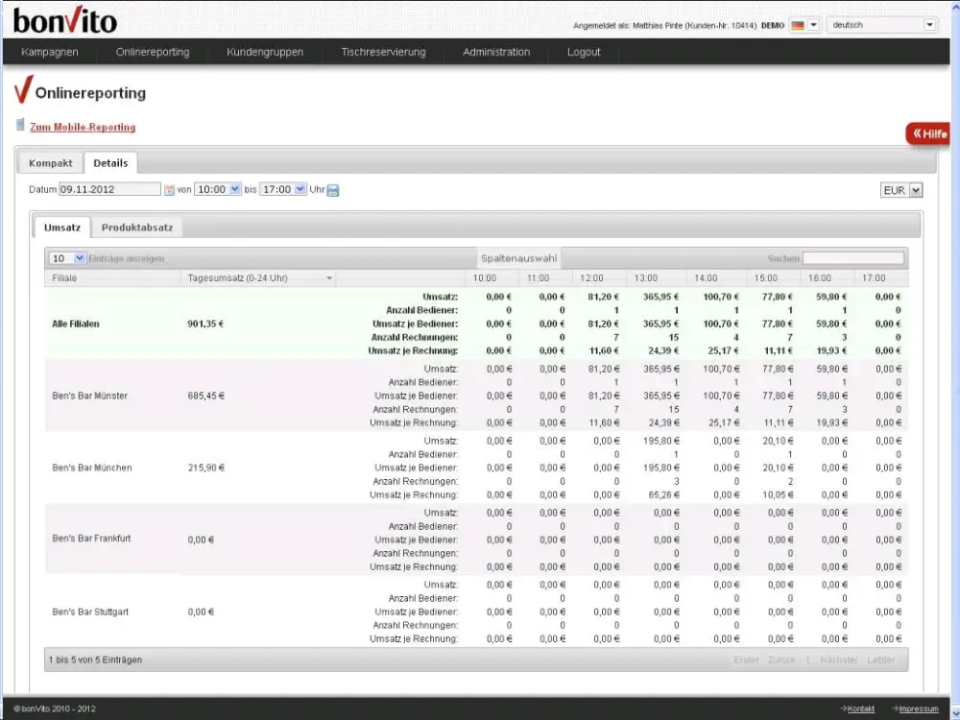Switch to the Kompakt tab
Screen dimensions: 960x720
coord(51,163)
